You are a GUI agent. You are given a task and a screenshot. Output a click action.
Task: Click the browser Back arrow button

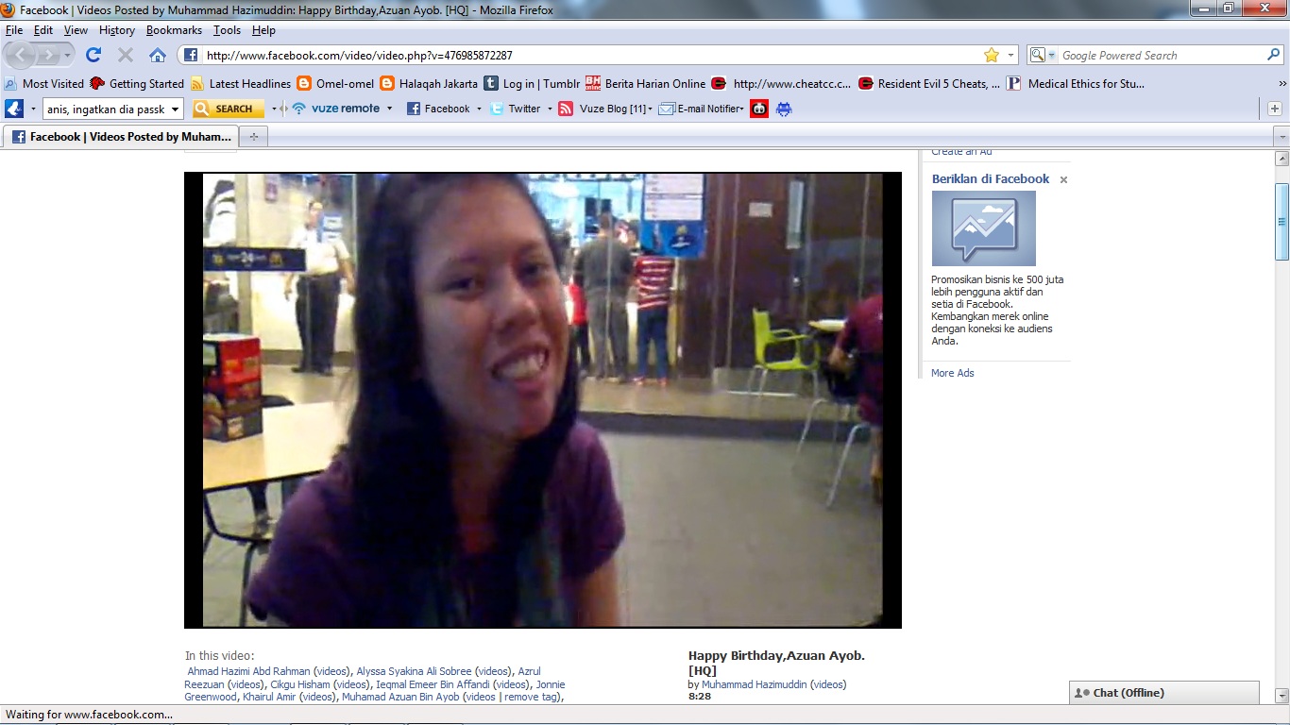[22, 55]
